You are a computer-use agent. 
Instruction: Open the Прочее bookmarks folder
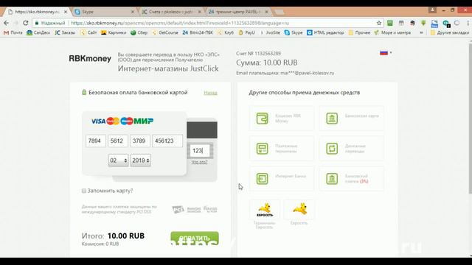pyautogui.click(x=359, y=32)
